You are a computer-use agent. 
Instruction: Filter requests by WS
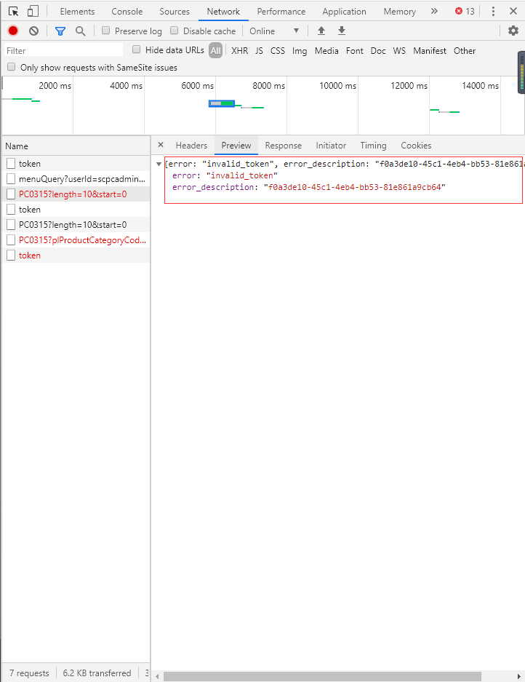click(399, 50)
